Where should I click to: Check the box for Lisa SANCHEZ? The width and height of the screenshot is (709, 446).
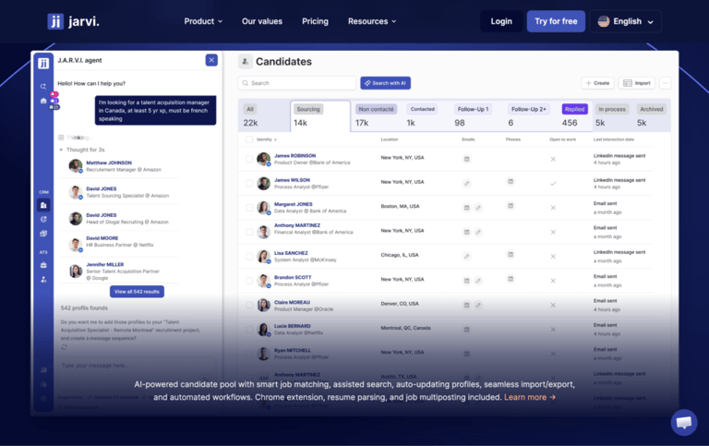[x=249, y=257]
